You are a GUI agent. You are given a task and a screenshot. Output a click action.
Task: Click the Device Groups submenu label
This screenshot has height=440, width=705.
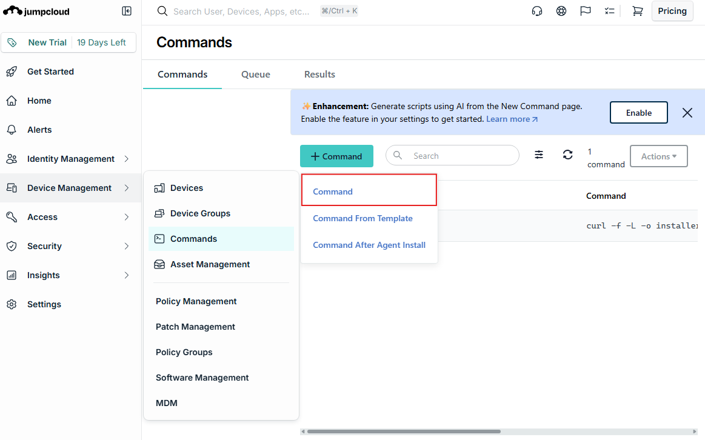pyautogui.click(x=200, y=213)
